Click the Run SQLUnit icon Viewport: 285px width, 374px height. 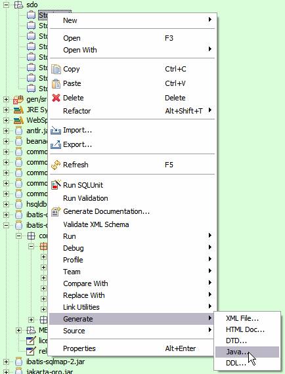(56, 185)
